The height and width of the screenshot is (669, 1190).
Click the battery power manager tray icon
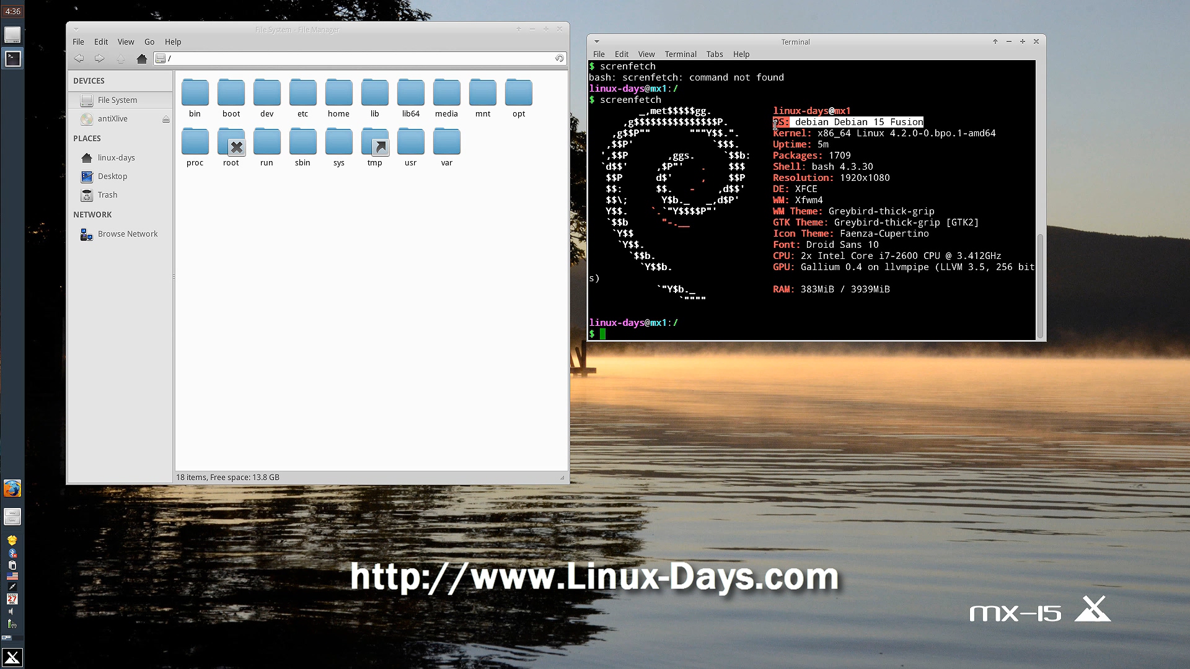click(12, 624)
